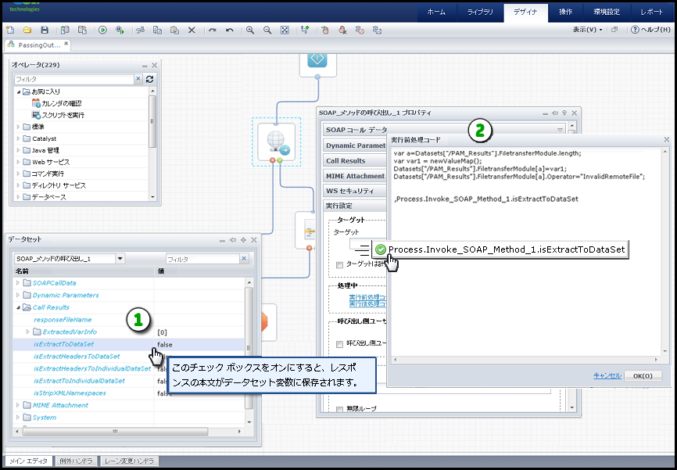The height and width of the screenshot is (470, 677).
Task: Toggle the ターゲット checkbox under target field
Action: [338, 265]
